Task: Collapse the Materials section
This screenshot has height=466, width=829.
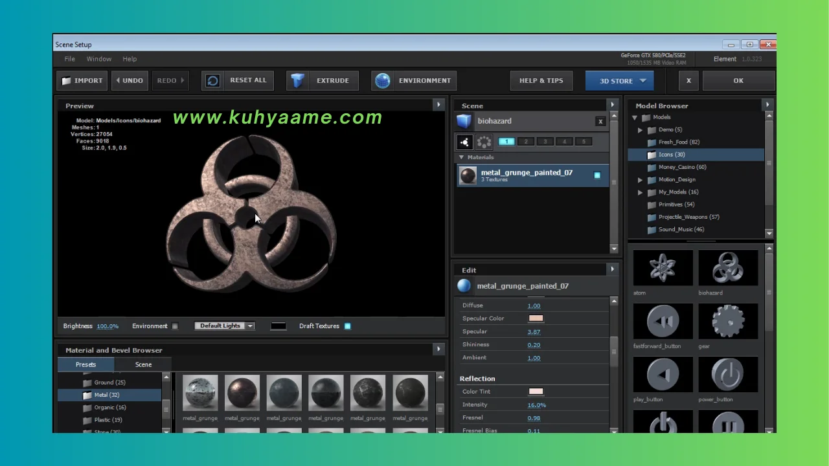Action: [461, 157]
